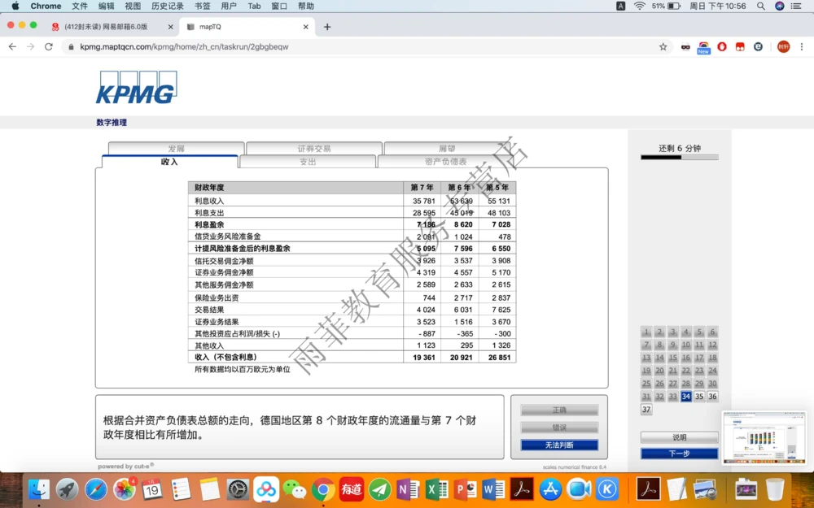Open 有道 dictionary from the Dock
The width and height of the screenshot is (814, 508).
pyautogui.click(x=350, y=489)
